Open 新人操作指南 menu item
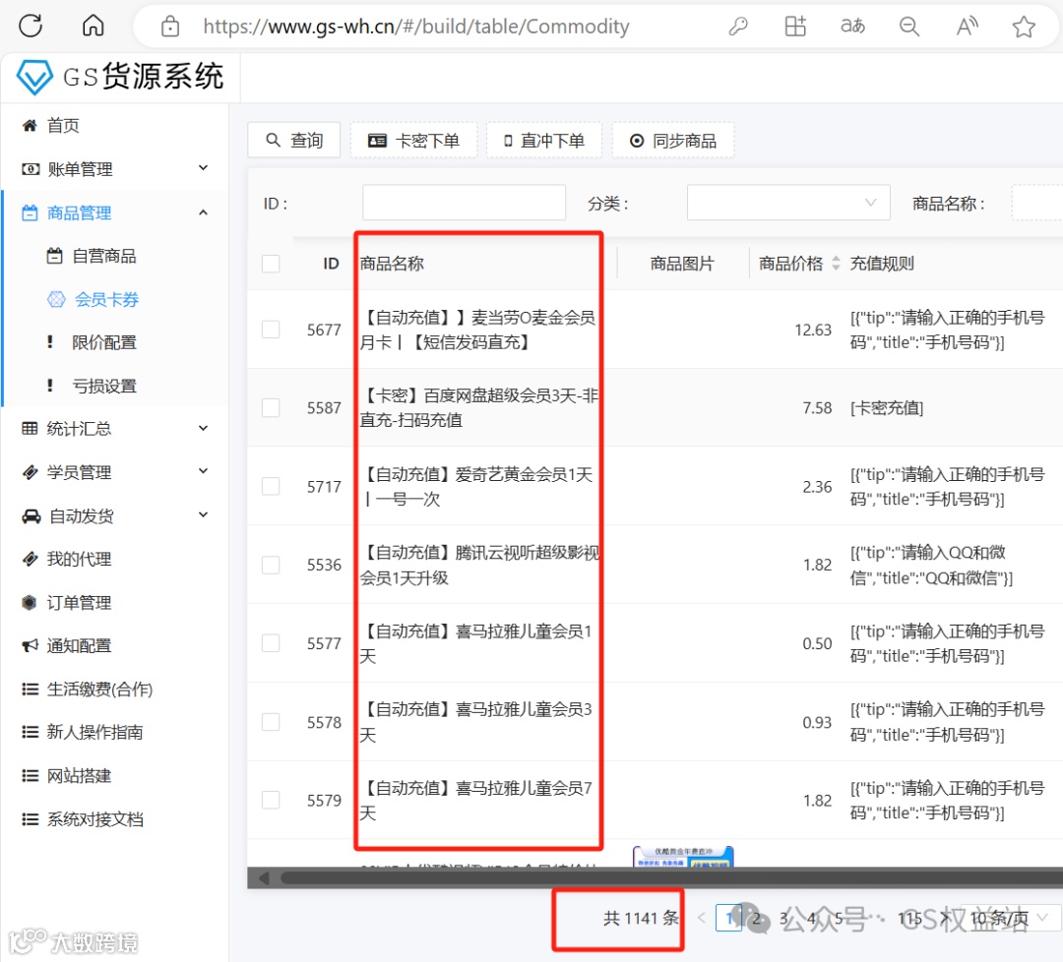 (x=94, y=733)
